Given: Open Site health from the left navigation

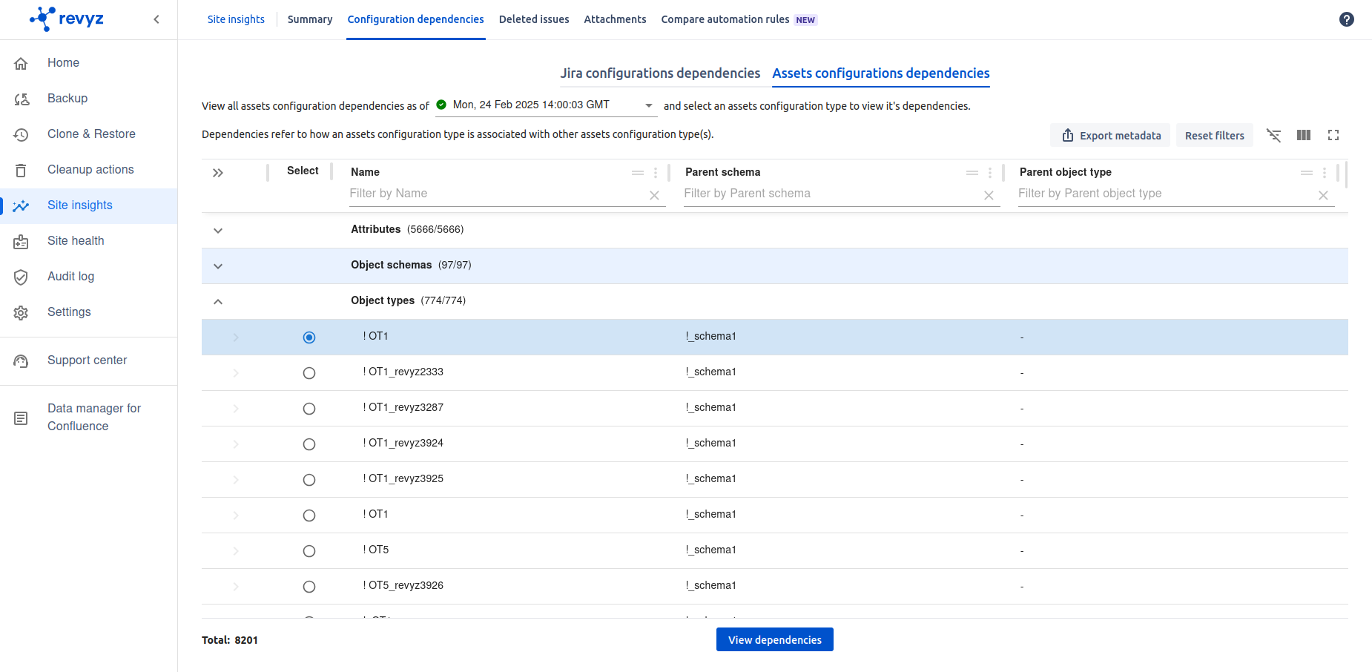Looking at the screenshot, I should tap(75, 240).
